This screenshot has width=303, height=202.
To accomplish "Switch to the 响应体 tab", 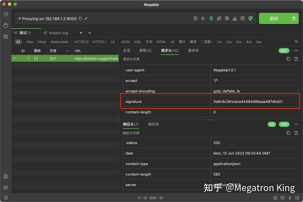I will pos(153,124).
